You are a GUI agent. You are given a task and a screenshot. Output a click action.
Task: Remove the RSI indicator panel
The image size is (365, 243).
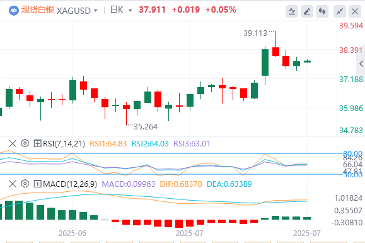pyautogui.click(x=13, y=143)
